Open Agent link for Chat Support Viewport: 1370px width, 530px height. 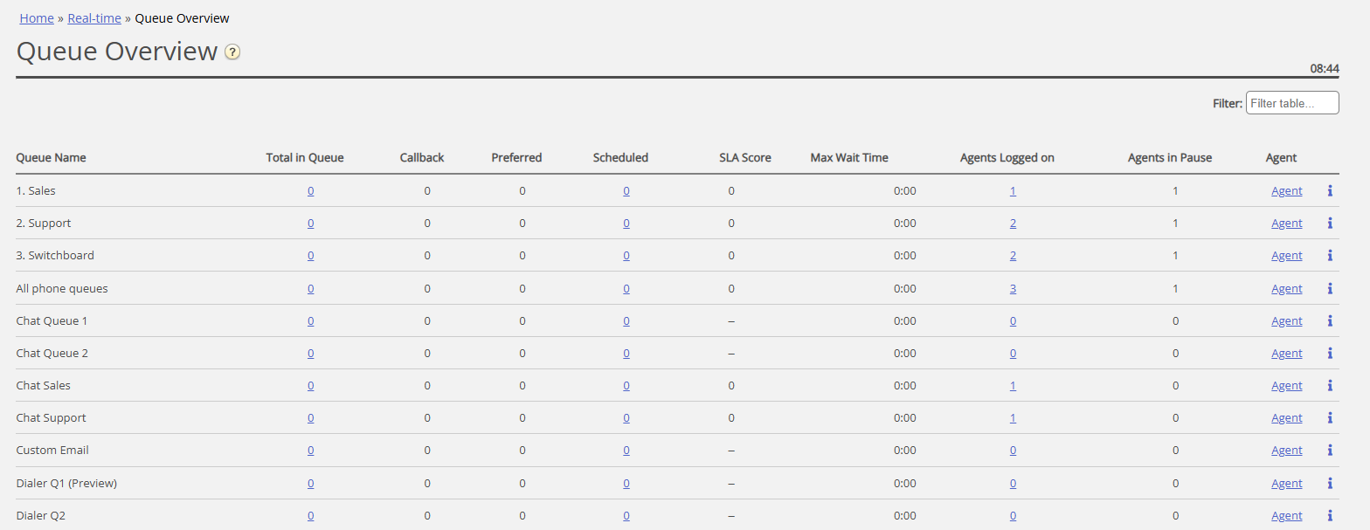(1286, 418)
